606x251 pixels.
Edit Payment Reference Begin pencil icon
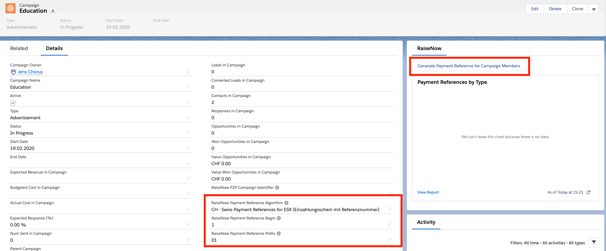click(x=390, y=225)
